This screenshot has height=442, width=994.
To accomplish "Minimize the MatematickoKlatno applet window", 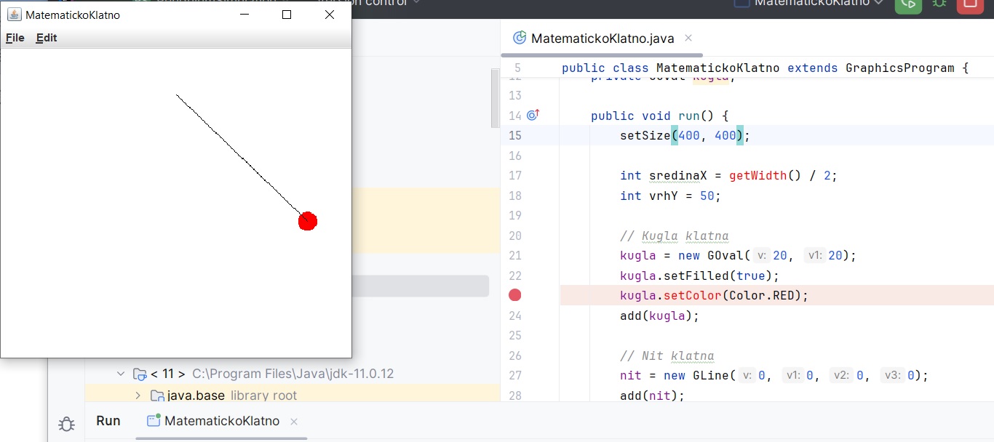I will 244,15.
